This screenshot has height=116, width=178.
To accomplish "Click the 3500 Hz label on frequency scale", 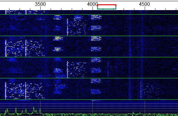I will 40,4.
